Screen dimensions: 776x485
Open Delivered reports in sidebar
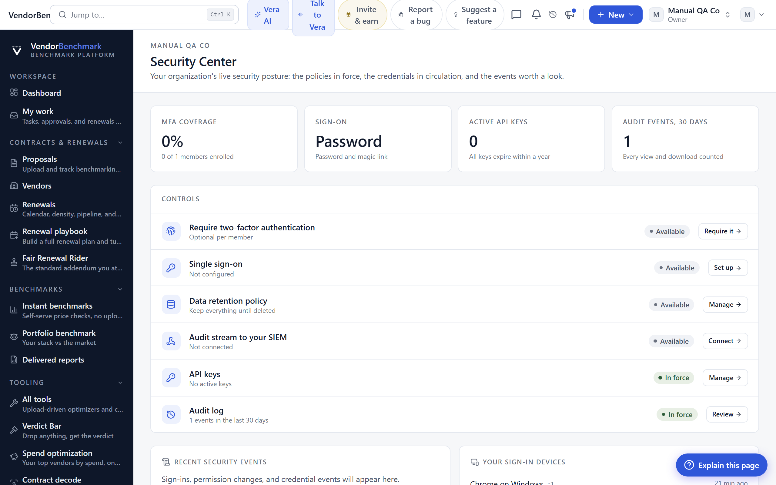(x=66, y=360)
